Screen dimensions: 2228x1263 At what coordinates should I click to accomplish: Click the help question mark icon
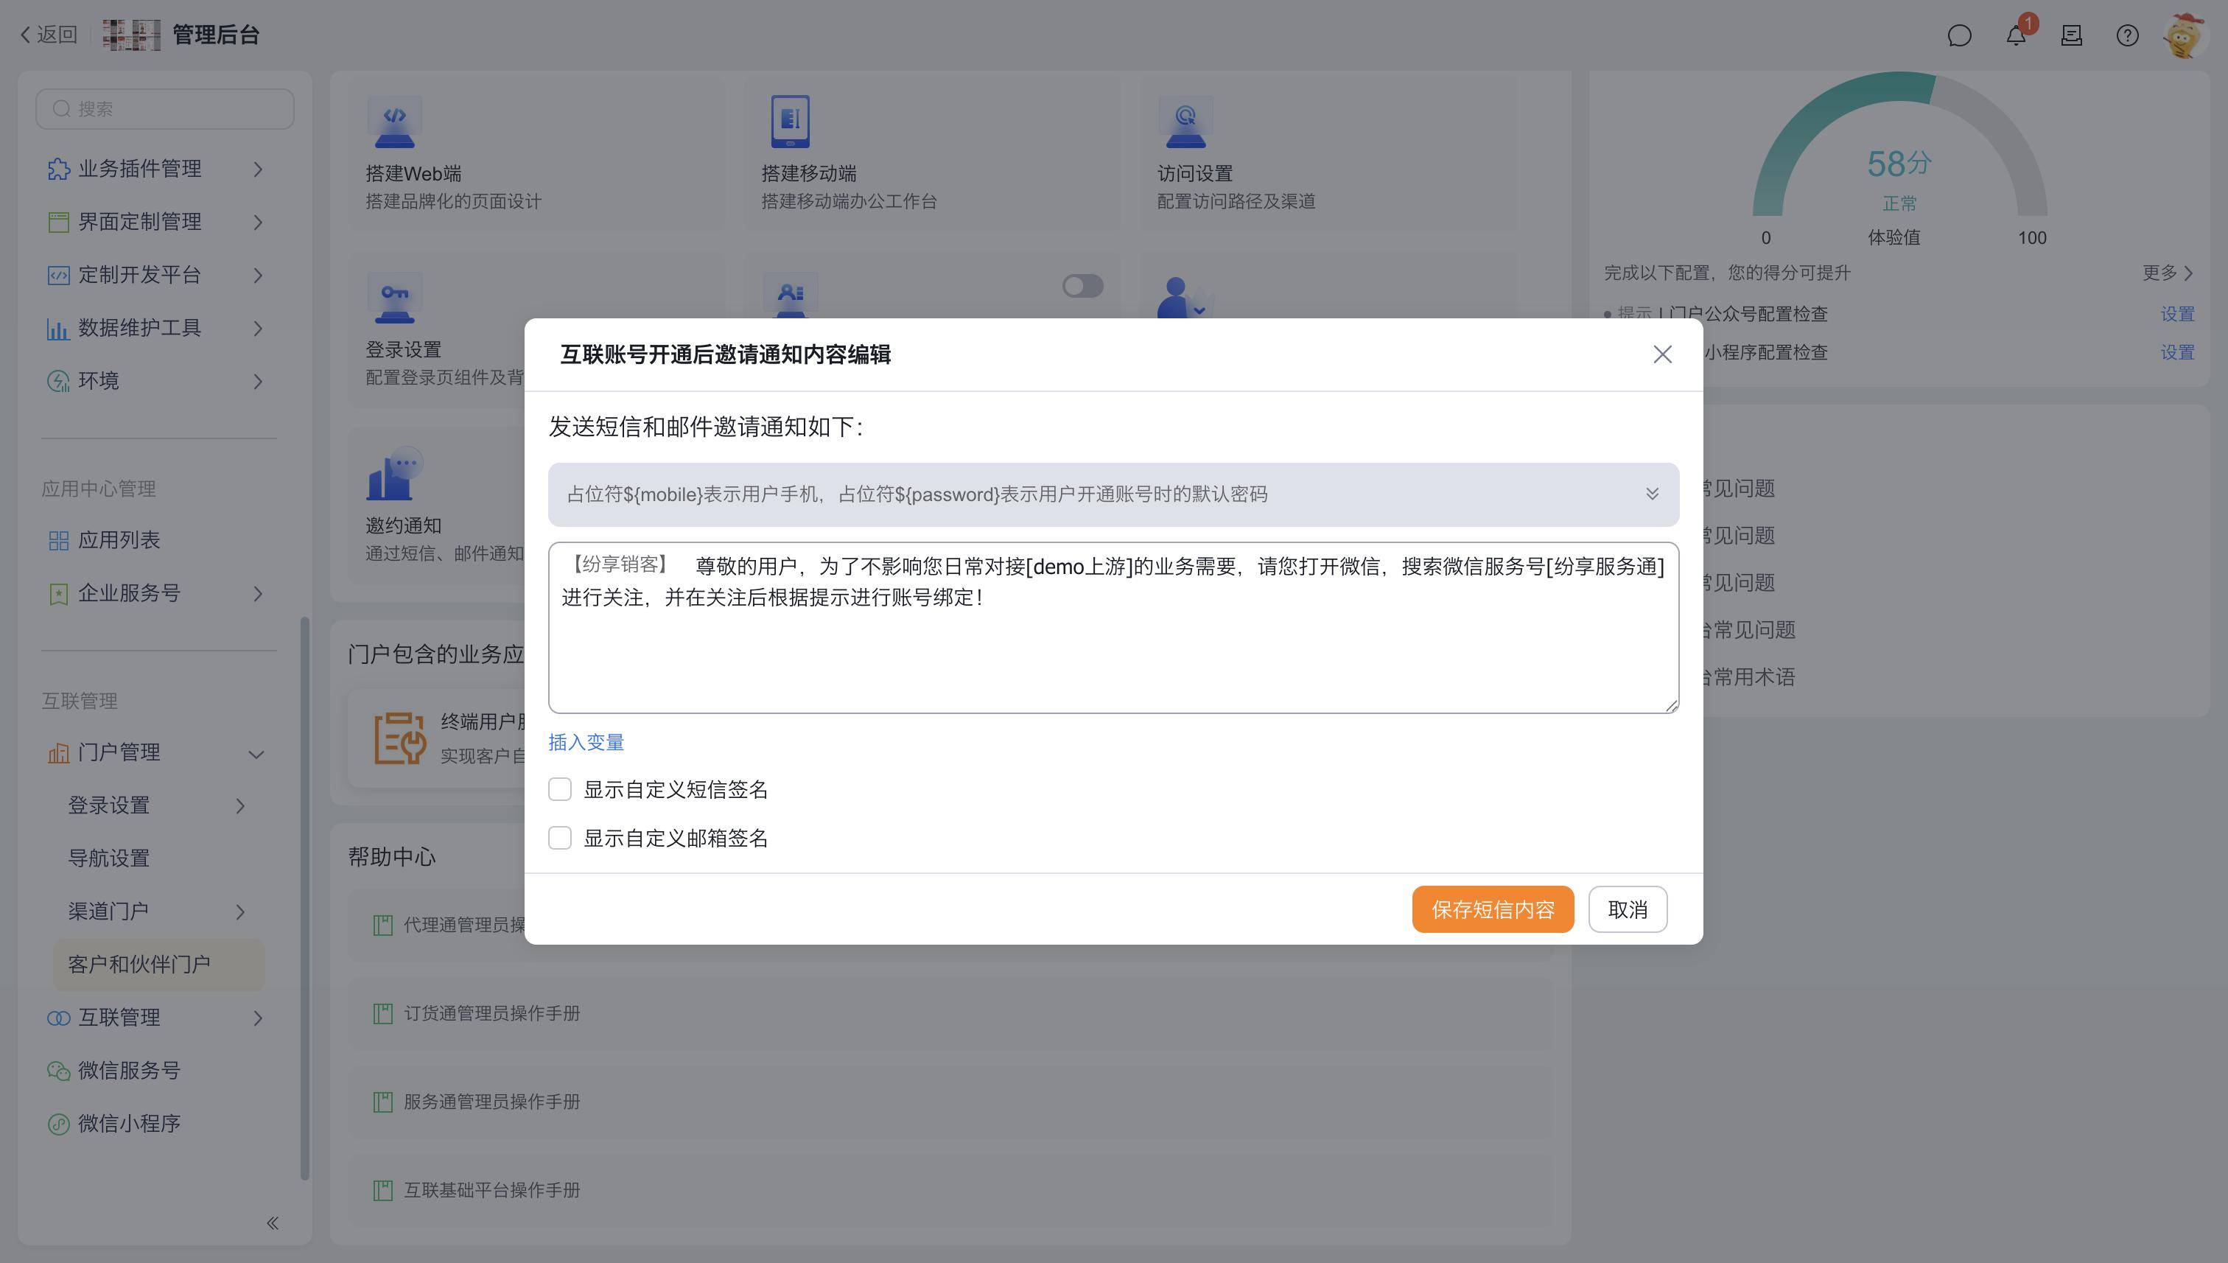tap(2126, 35)
